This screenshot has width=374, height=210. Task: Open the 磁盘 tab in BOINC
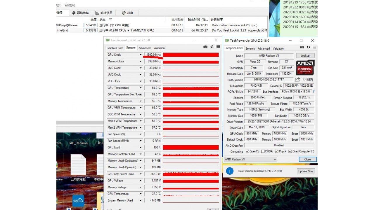127,13
